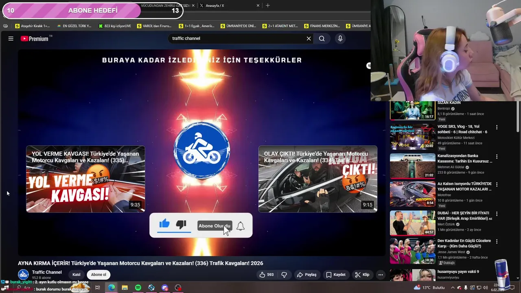Viewport: 521px width, 293px height.
Task: Play YOL VERME KAVGASI end-screen video
Action: click(x=85, y=179)
